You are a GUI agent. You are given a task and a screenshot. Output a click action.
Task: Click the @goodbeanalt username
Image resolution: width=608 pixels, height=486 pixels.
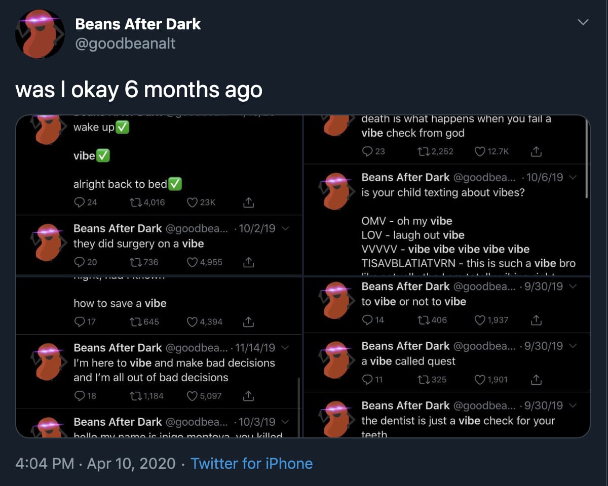pyautogui.click(x=125, y=44)
